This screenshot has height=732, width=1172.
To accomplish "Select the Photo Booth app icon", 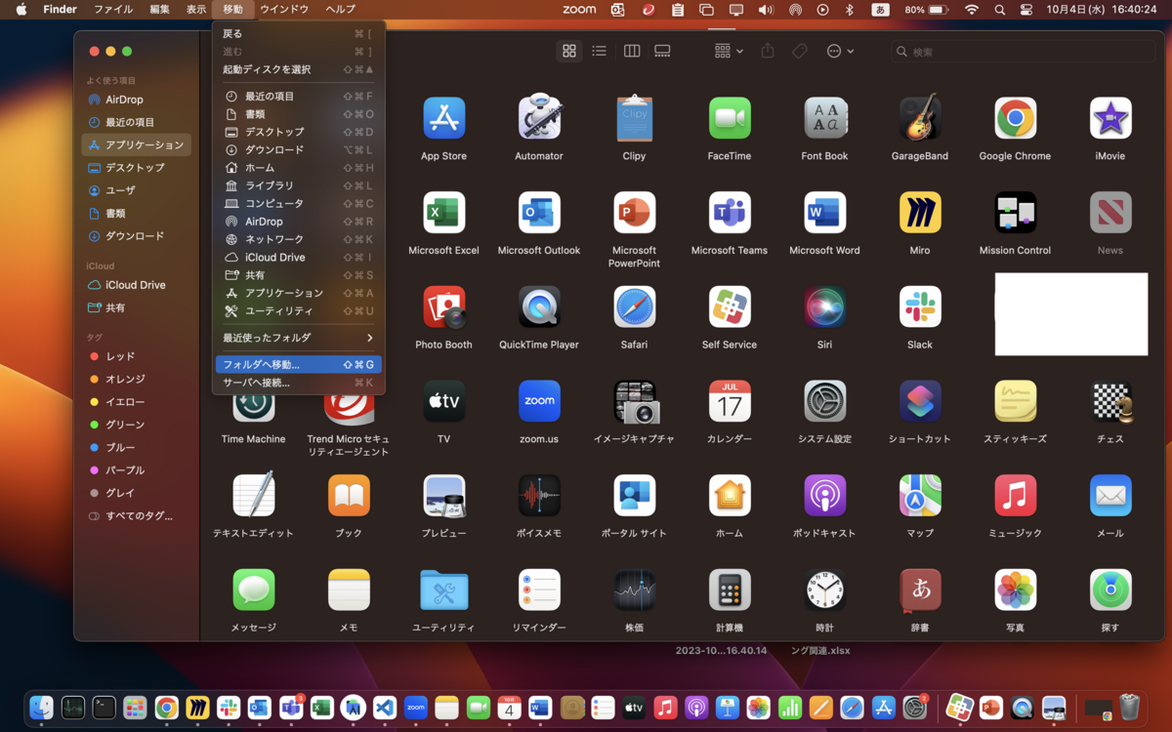I will 443,307.
